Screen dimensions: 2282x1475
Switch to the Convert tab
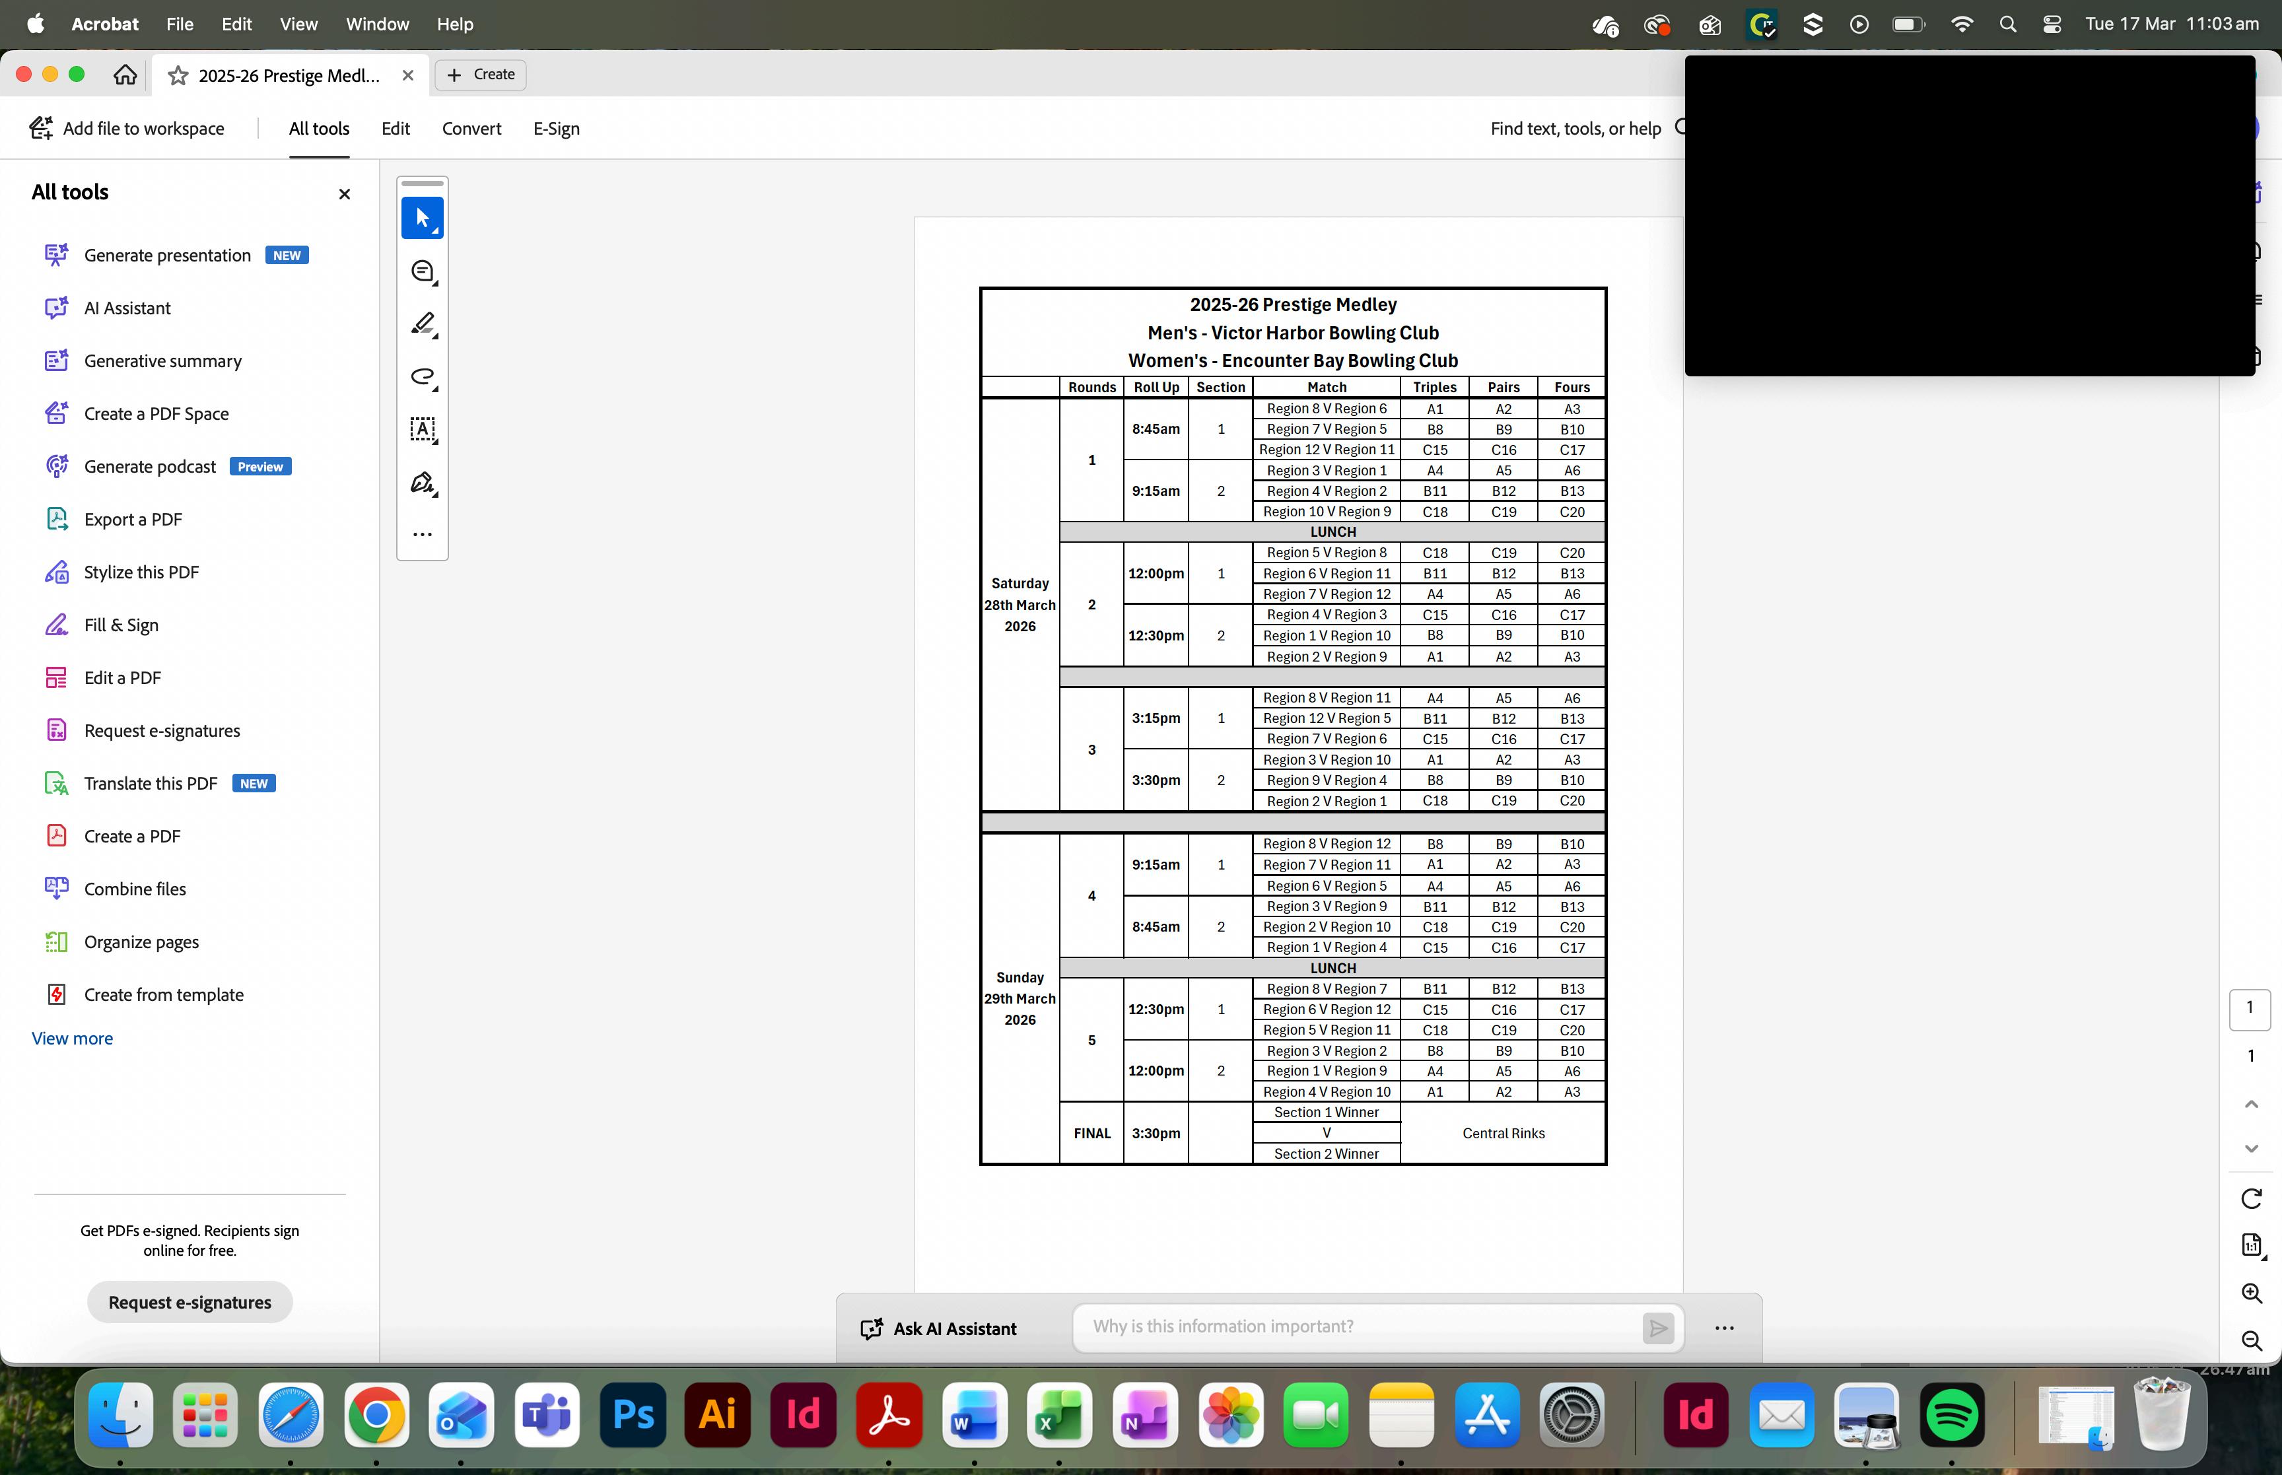(x=471, y=128)
